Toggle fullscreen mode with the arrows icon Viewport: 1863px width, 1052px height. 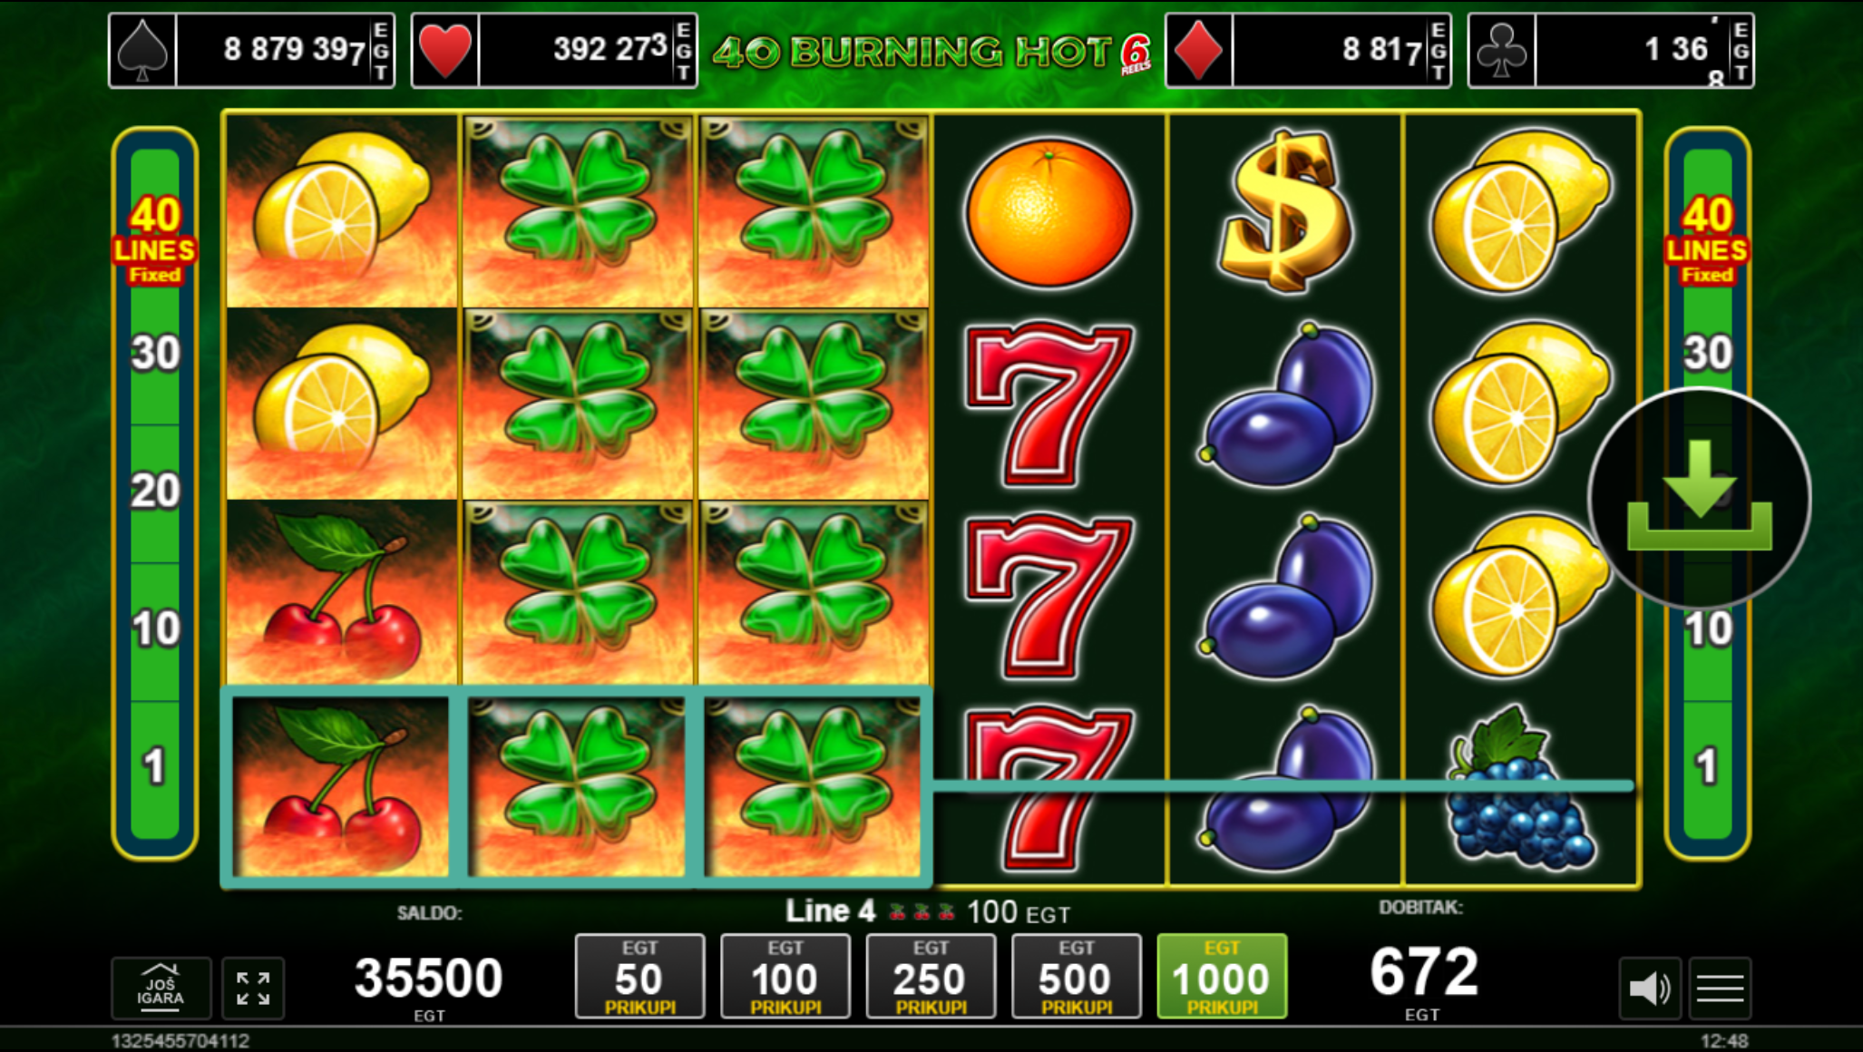point(253,989)
